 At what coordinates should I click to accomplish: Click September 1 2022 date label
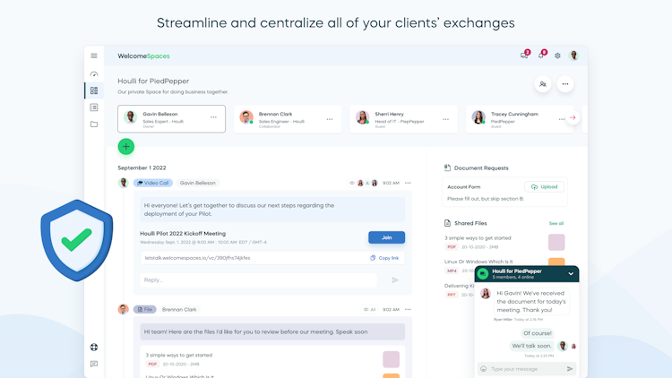142,168
